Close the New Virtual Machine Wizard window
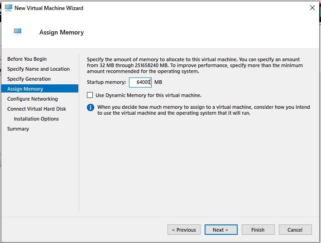The height and width of the screenshot is (243, 321). (x=312, y=8)
